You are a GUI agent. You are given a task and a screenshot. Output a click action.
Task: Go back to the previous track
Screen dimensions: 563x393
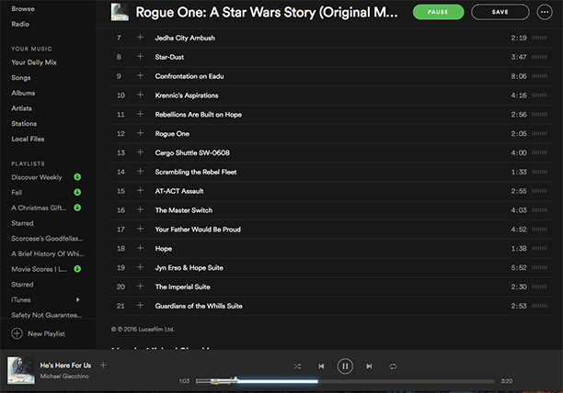321,365
